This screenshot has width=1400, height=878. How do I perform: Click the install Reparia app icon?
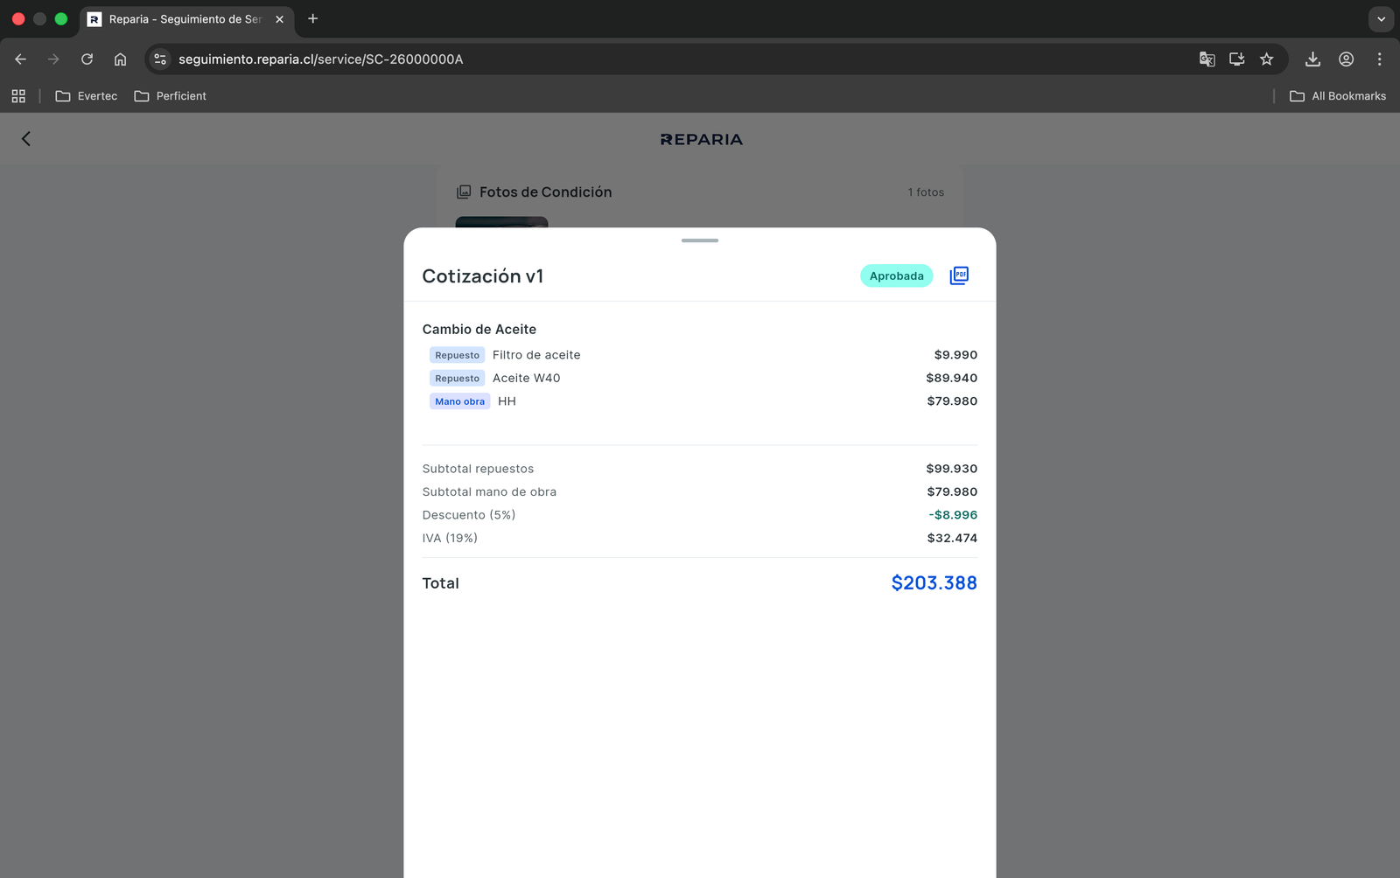click(1236, 59)
